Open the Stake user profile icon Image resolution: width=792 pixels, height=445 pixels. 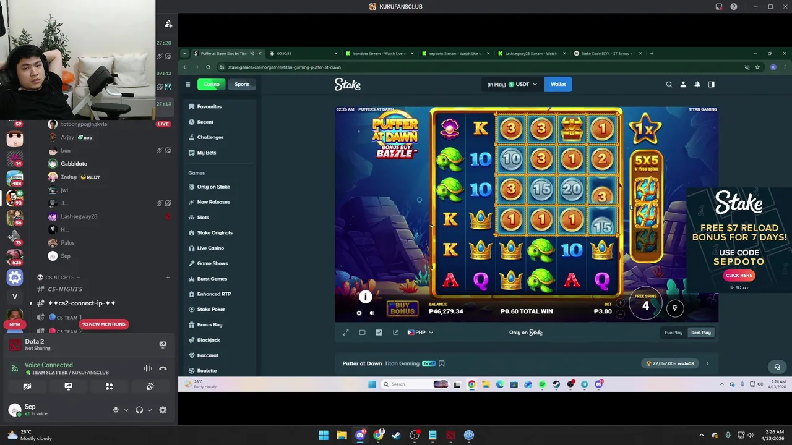683,84
